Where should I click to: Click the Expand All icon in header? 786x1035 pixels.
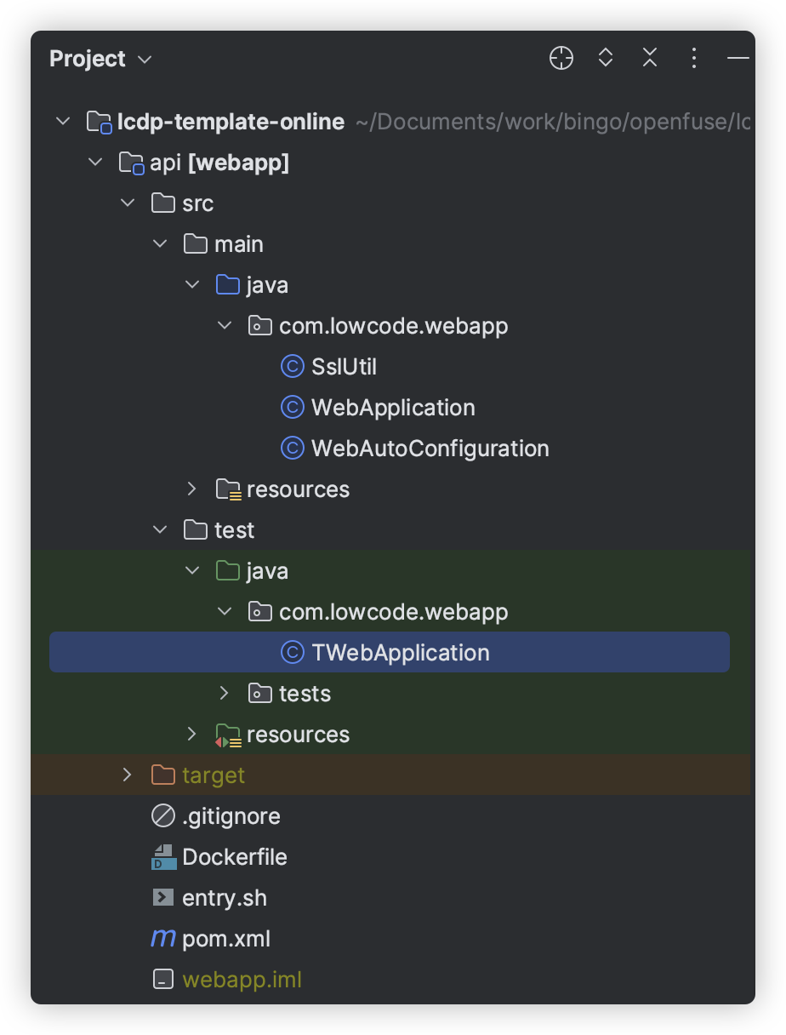point(606,59)
